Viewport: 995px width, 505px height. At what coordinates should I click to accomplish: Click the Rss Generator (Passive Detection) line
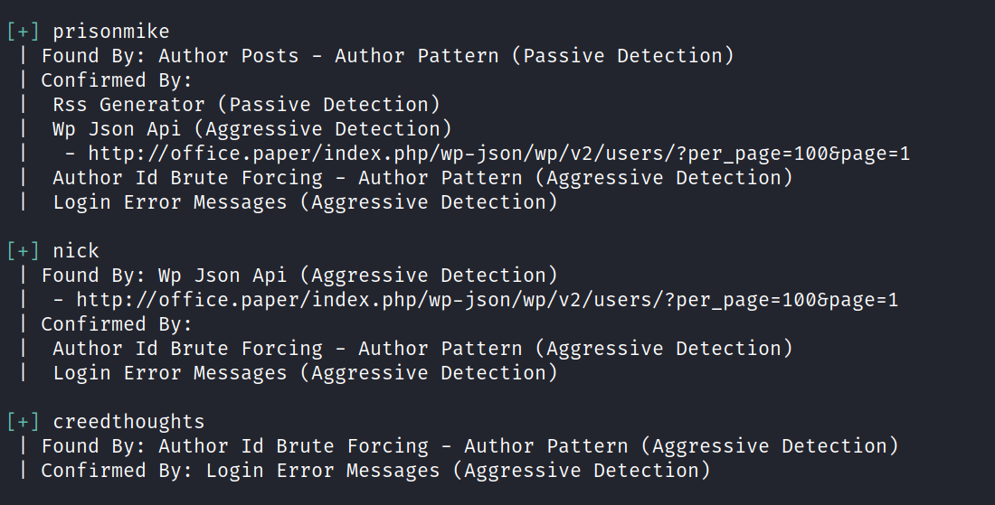[x=246, y=105]
